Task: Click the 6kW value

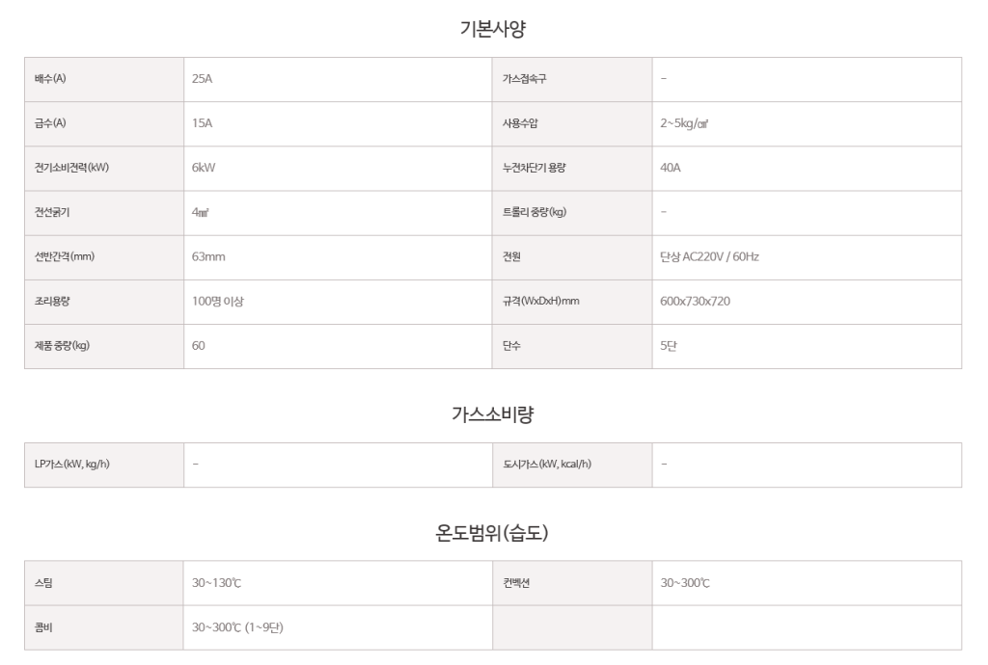Action: [x=204, y=168]
